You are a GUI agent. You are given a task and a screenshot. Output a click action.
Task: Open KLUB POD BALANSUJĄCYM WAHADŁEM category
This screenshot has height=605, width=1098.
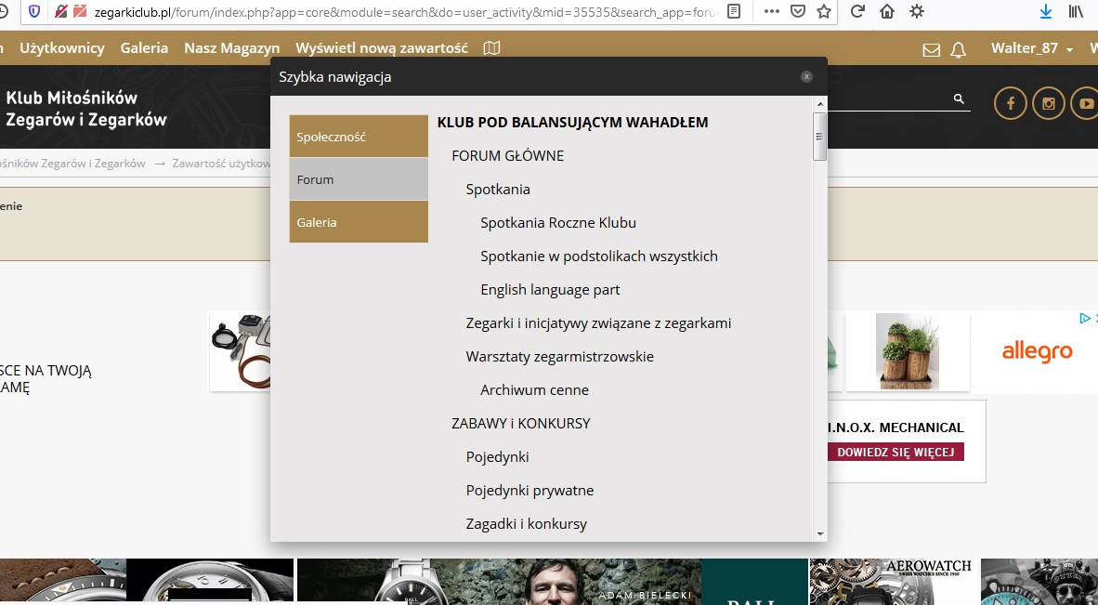tap(573, 123)
